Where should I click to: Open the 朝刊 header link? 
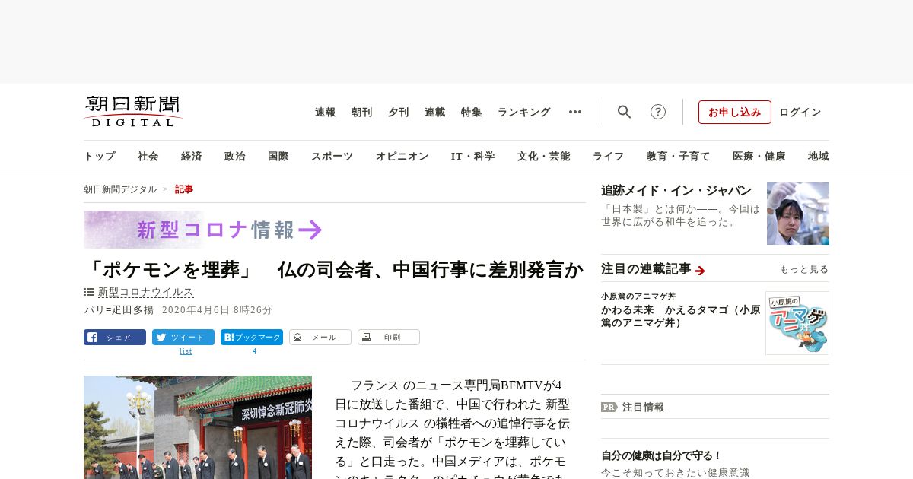coord(362,112)
